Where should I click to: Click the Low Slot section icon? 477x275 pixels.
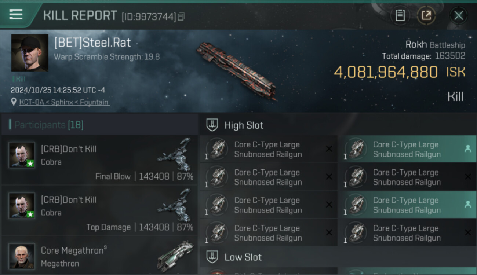[212, 257]
